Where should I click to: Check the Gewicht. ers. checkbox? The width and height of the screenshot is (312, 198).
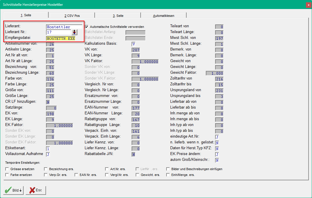pyautogui.click(x=137, y=175)
